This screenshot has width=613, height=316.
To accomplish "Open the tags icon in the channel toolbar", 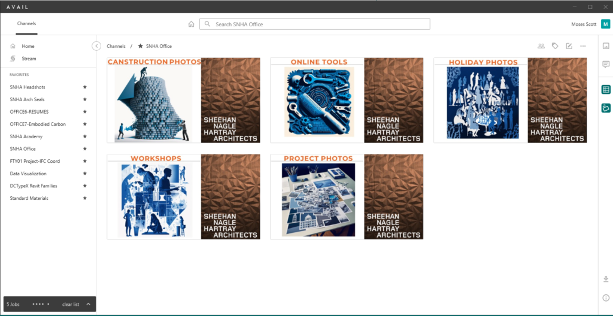I will click(x=555, y=46).
